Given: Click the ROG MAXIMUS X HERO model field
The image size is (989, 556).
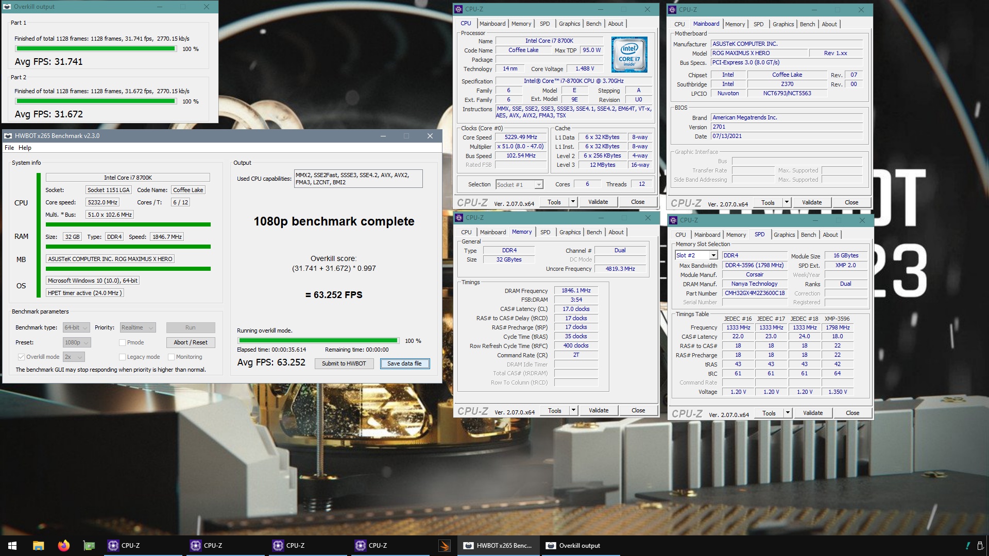Looking at the screenshot, I should tap(759, 53).
